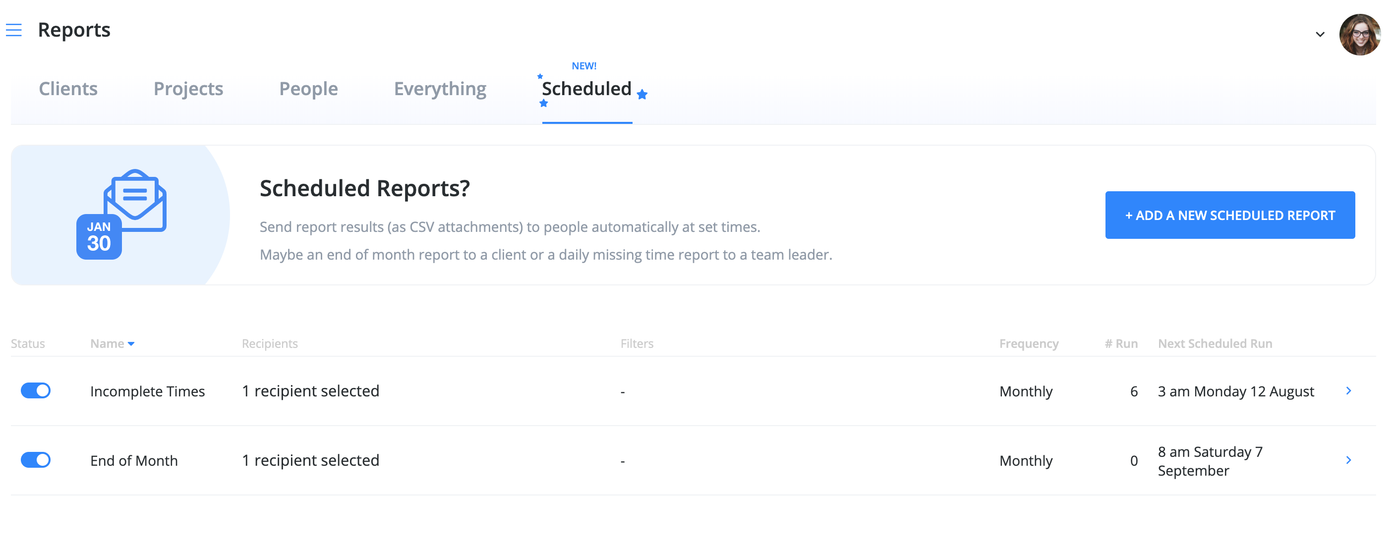Open the Projects reports tab
Viewport: 1394px width, 549px height.
point(188,89)
